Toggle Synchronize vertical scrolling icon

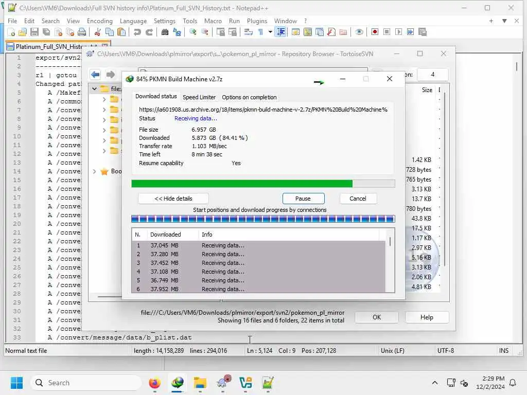[220, 32]
